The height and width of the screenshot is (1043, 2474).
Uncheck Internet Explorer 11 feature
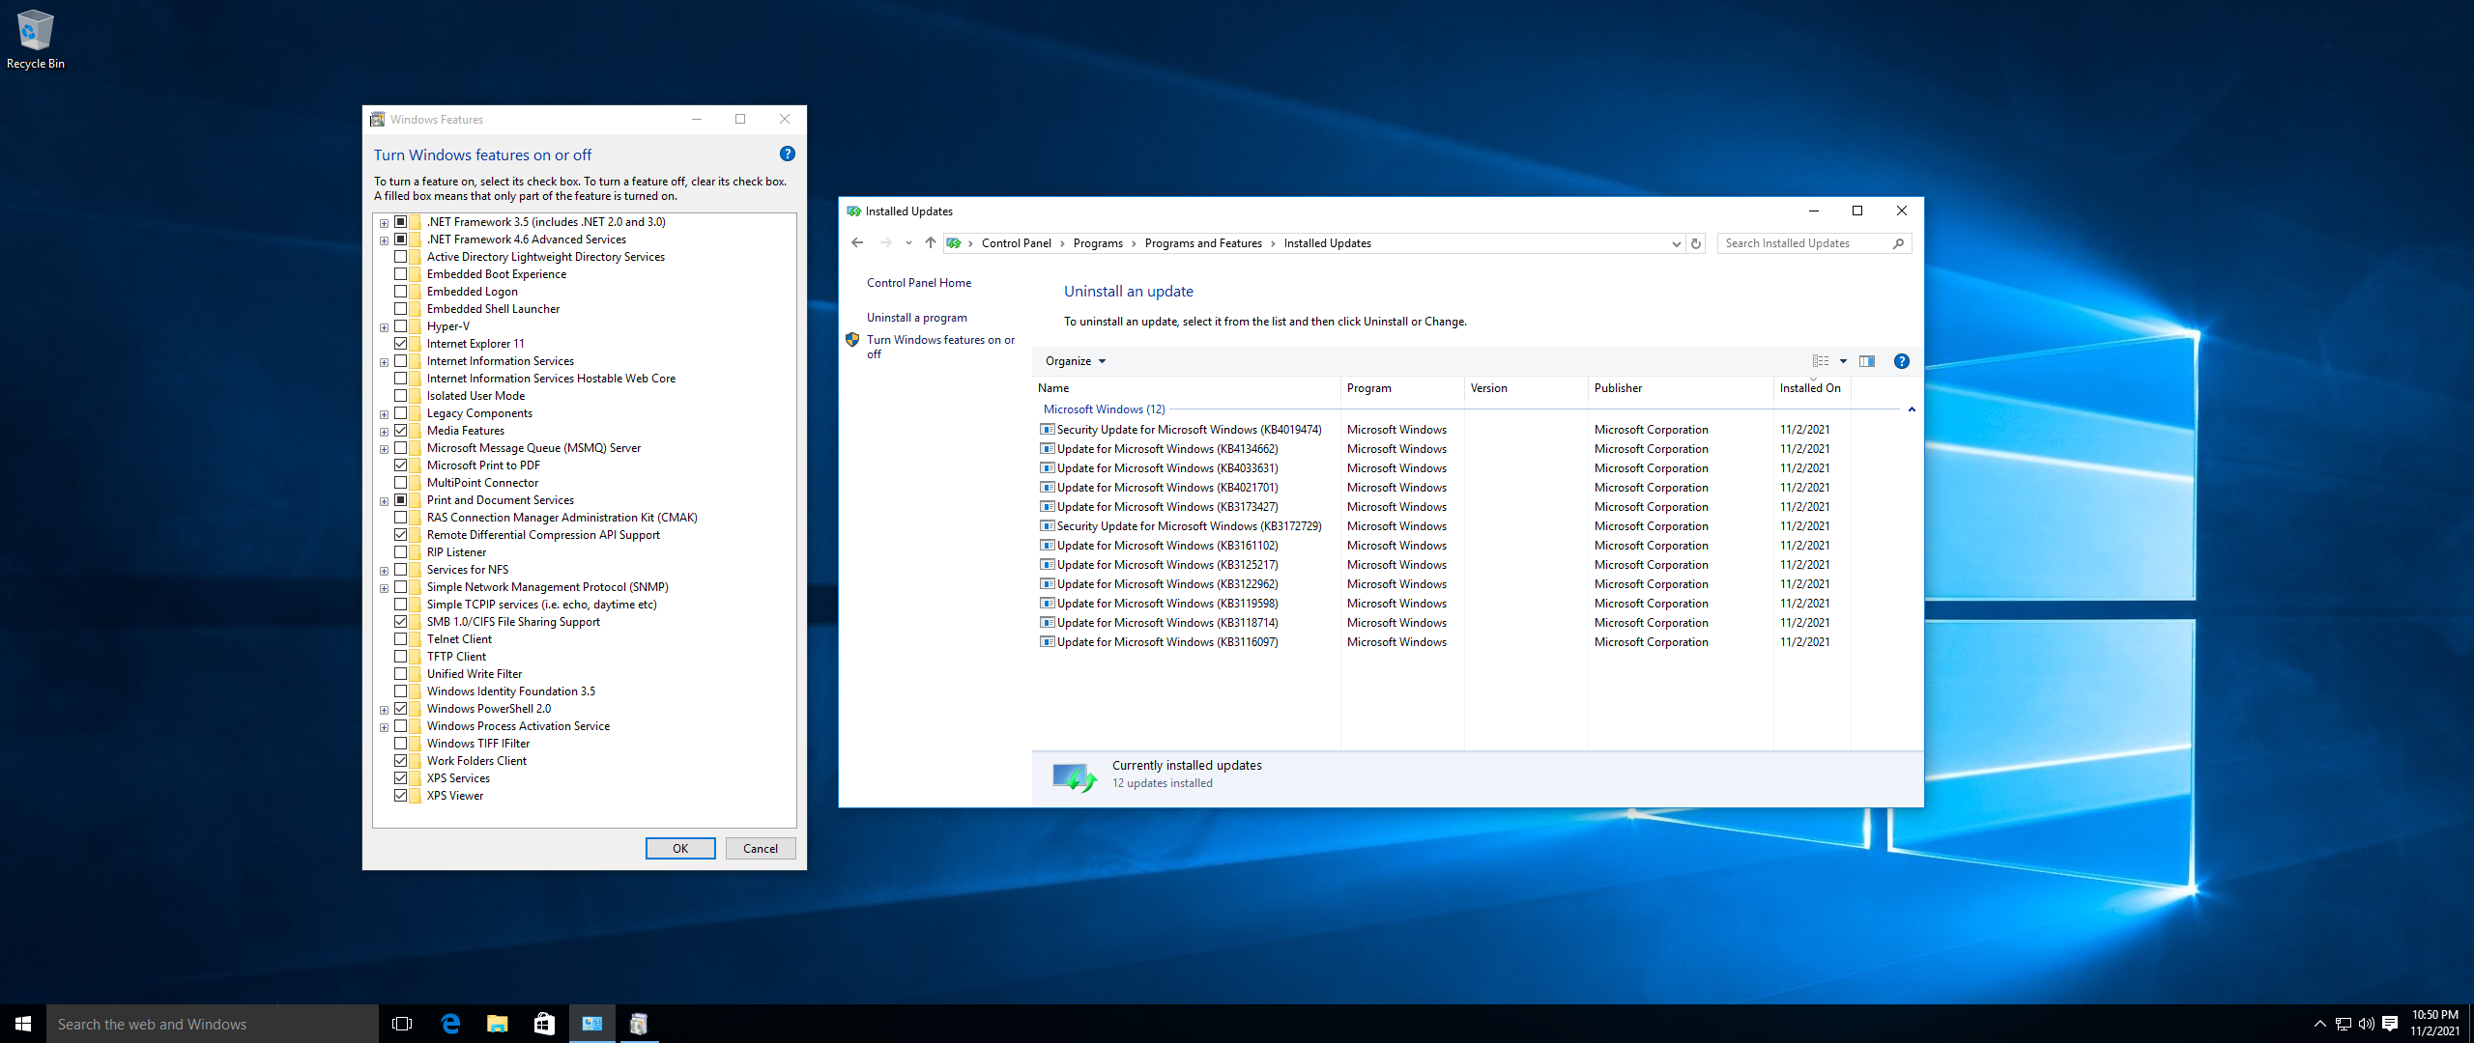coord(400,344)
